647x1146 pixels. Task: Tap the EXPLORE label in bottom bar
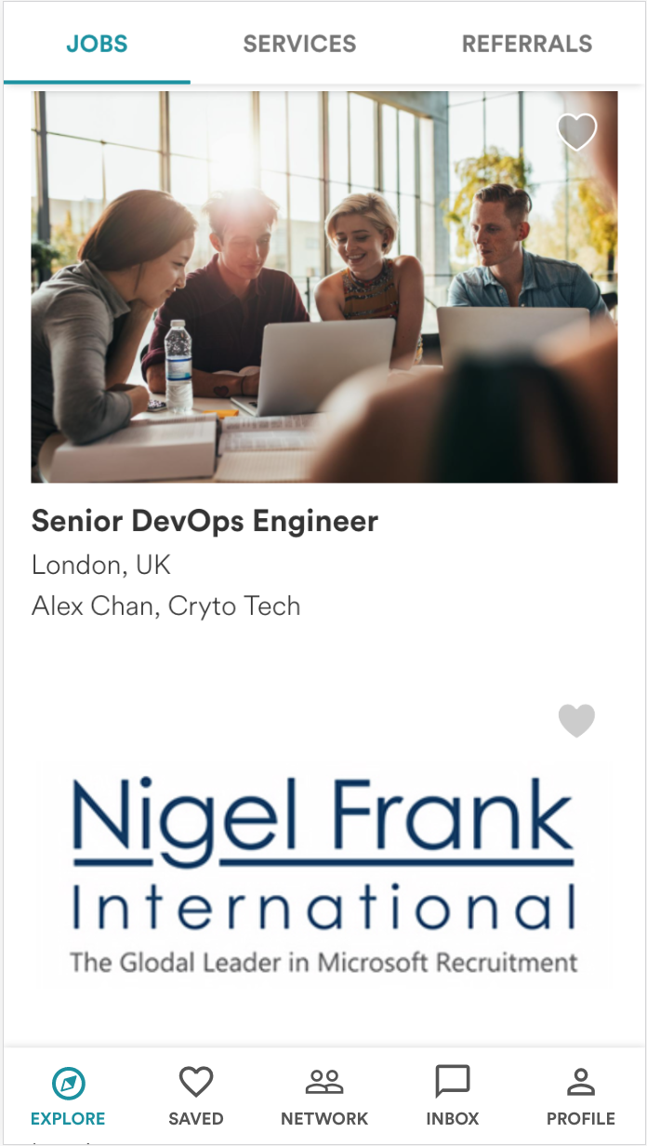[68, 1119]
